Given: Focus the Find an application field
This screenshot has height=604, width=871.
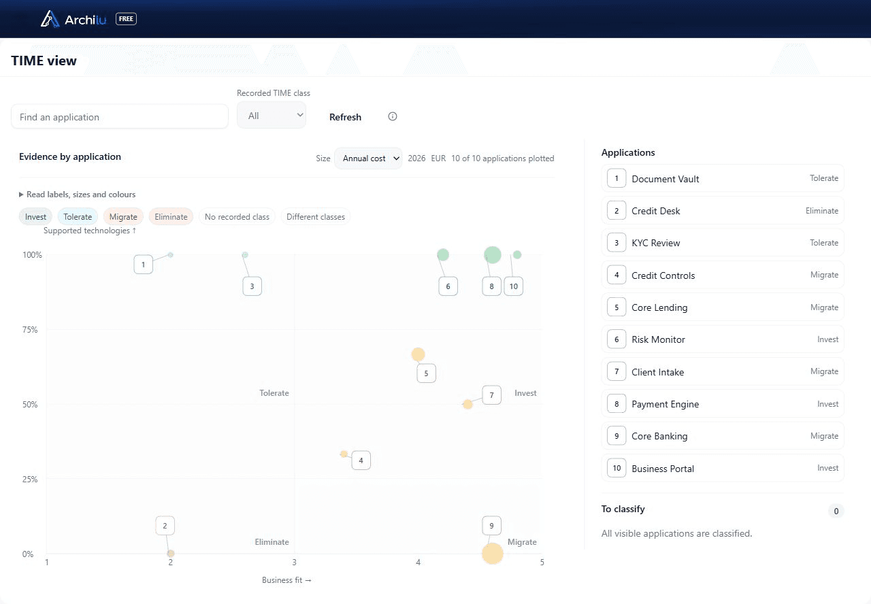Looking at the screenshot, I should tap(120, 116).
